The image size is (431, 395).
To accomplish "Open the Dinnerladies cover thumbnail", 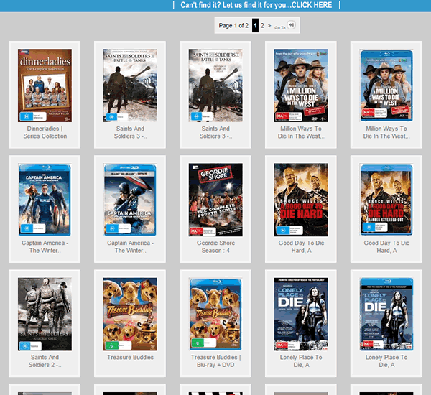I will click(45, 85).
